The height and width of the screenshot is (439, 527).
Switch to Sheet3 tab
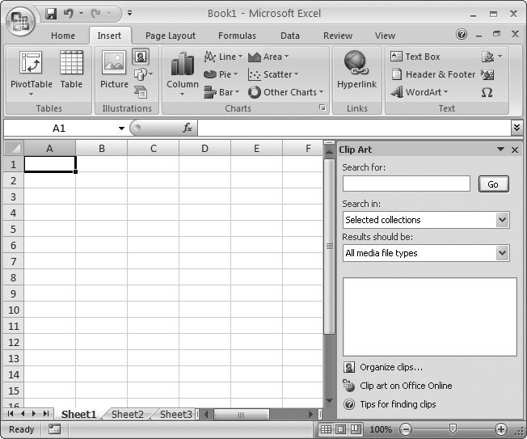click(x=175, y=414)
